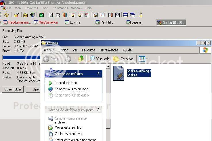Screen dimensions: 212x141
Task: Open the green /a Scripts Editor icon
Action: (41, 15)
